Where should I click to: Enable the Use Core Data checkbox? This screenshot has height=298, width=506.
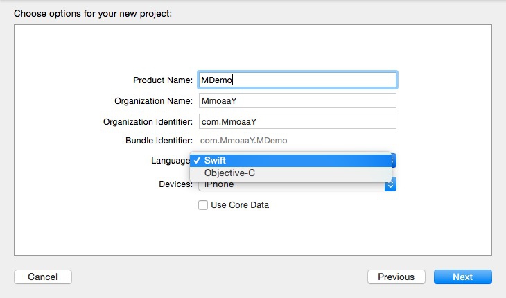(203, 205)
